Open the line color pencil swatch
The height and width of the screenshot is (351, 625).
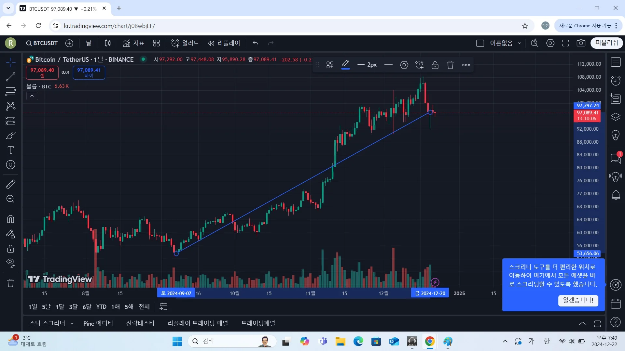(x=345, y=64)
